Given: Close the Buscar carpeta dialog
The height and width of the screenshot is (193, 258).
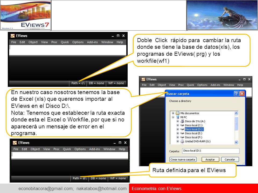Looking at the screenshot, I should point(242,94).
